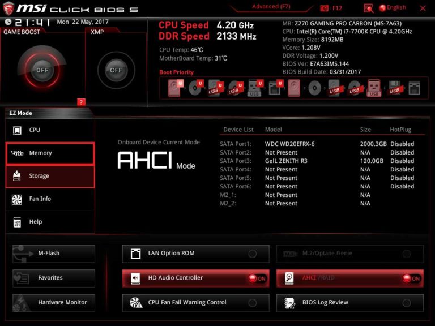This screenshot has height=326, width=435.
Task: Switch to Advanced (F7) mode
Action: point(271,7)
